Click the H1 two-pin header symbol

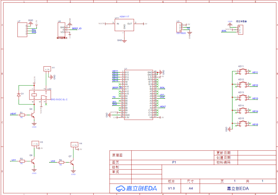47,69
